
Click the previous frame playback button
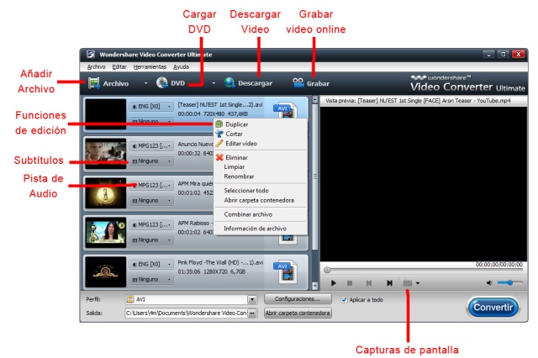point(369,283)
